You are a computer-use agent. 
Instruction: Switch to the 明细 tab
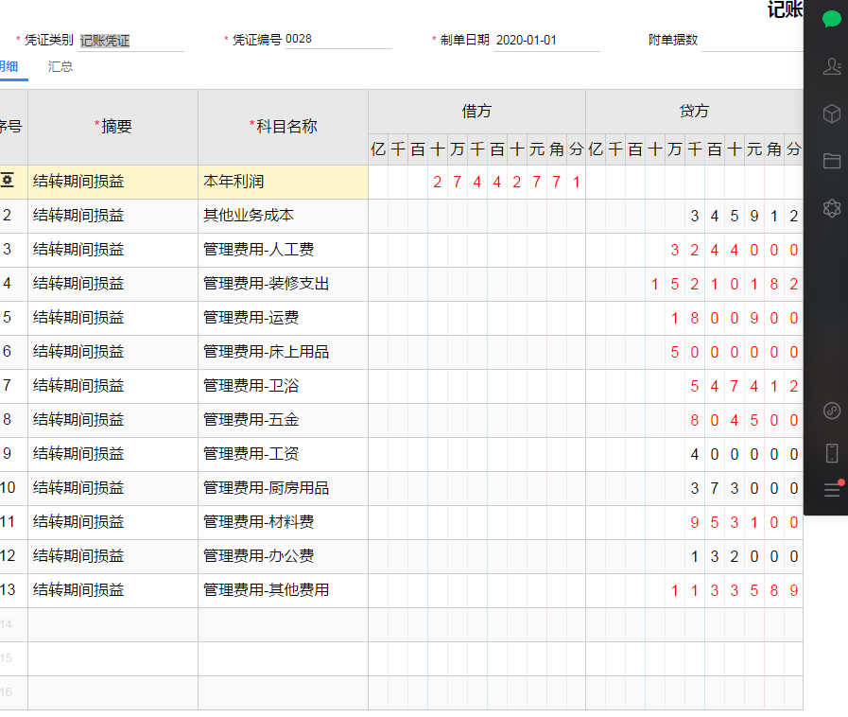tap(9, 66)
